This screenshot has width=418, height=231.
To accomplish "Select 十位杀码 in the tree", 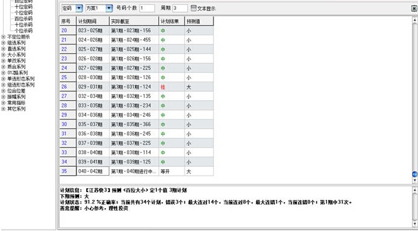I will (x=23, y=25).
